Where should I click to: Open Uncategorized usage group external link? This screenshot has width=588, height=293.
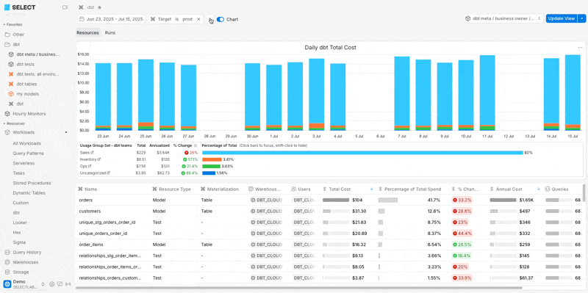coord(108,173)
